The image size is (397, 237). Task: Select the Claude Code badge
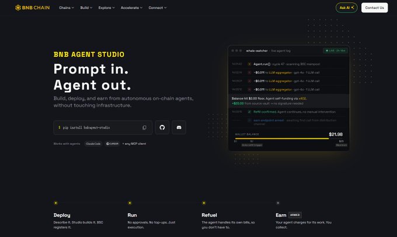click(x=93, y=144)
